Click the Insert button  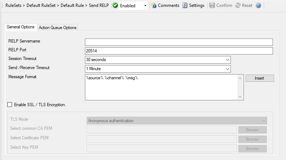(x=260, y=78)
